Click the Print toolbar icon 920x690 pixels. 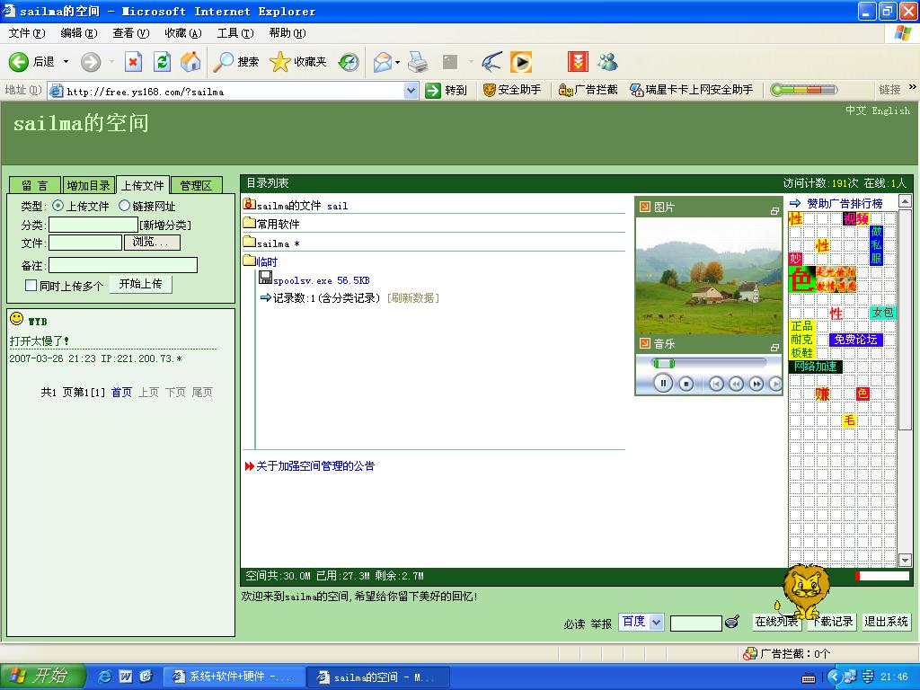tap(418, 61)
